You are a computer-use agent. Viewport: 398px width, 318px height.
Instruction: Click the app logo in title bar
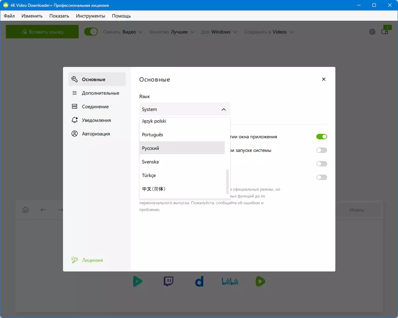coord(5,5)
